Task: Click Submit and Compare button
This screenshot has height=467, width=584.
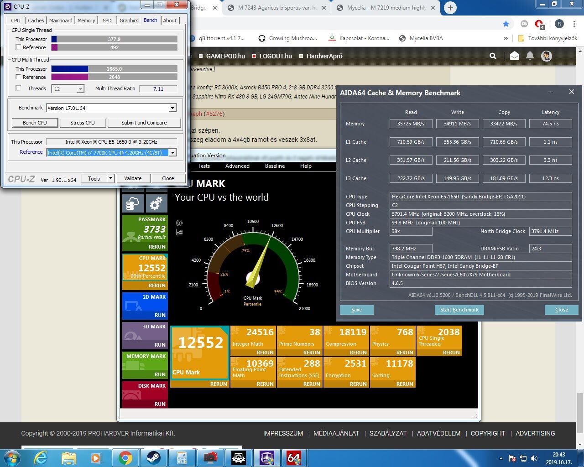Action: pyautogui.click(x=144, y=123)
